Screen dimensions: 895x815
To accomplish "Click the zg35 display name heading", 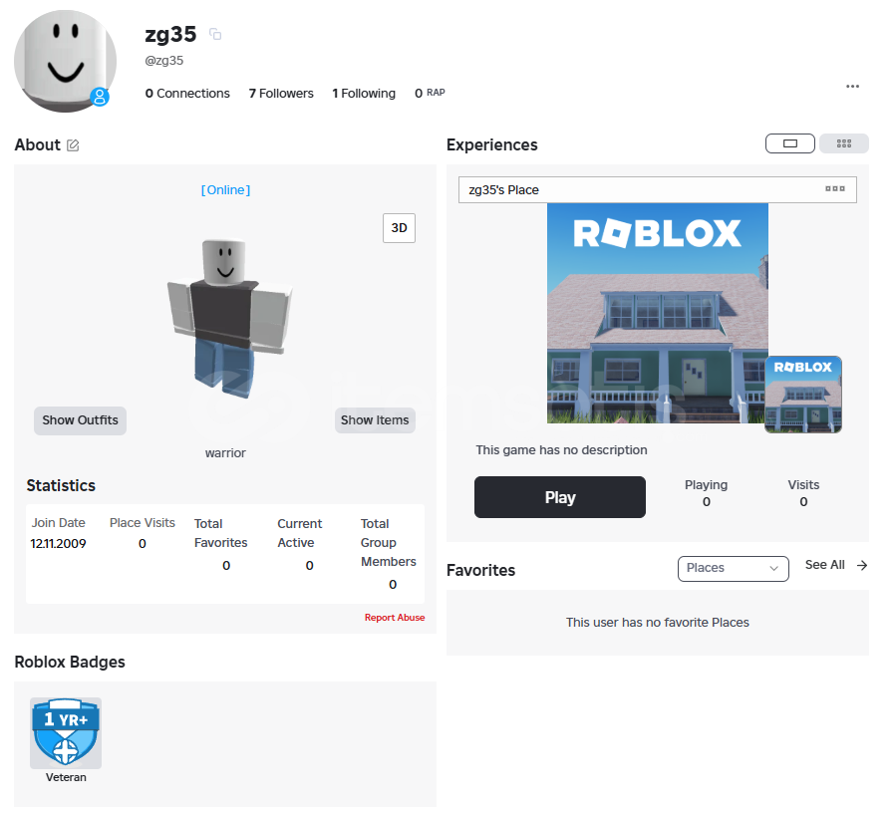I will [170, 35].
